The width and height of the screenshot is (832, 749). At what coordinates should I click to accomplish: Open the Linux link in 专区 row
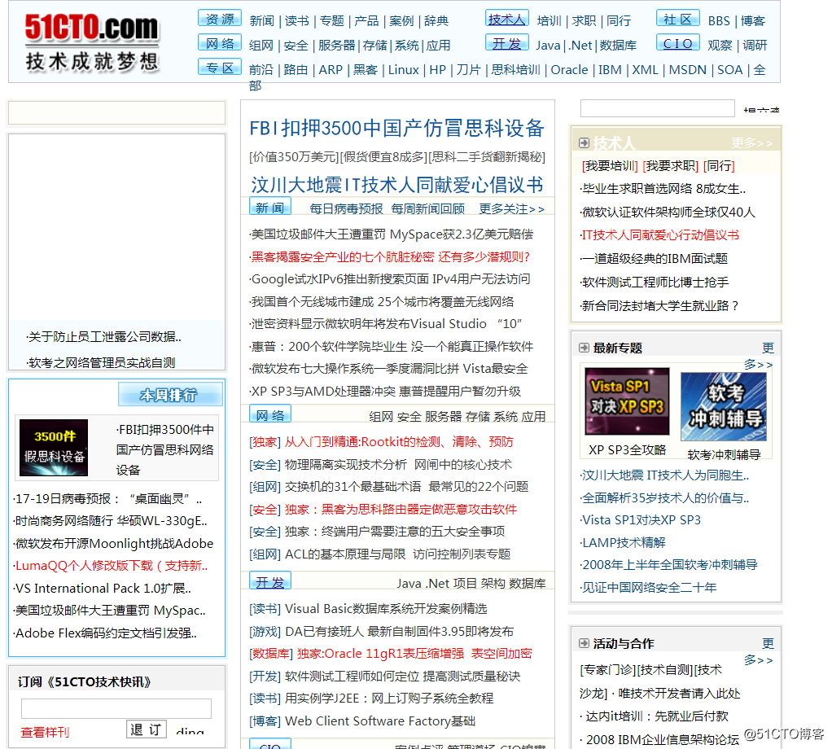[x=403, y=69]
